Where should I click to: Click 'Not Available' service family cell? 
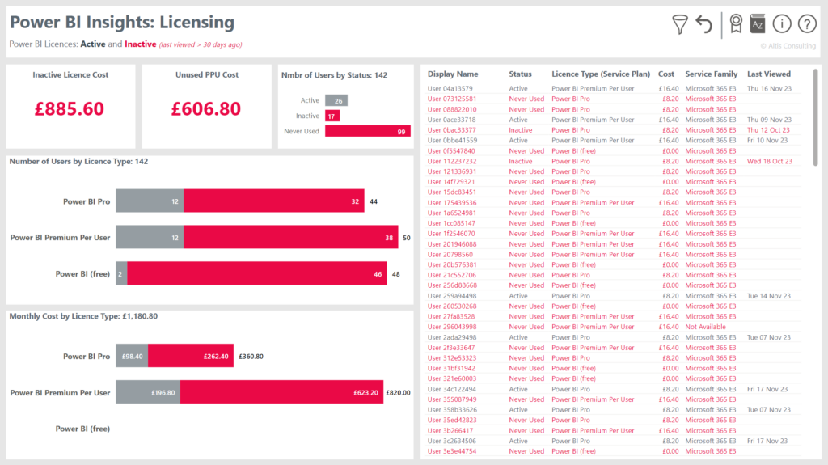705,327
